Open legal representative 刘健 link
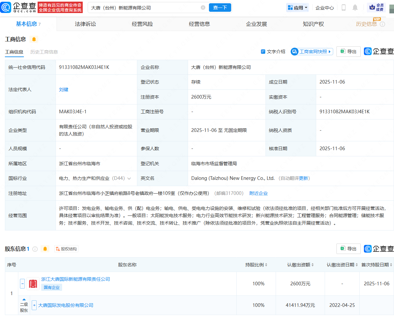 point(64,89)
